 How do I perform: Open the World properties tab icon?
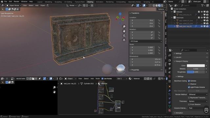(x=170, y=76)
